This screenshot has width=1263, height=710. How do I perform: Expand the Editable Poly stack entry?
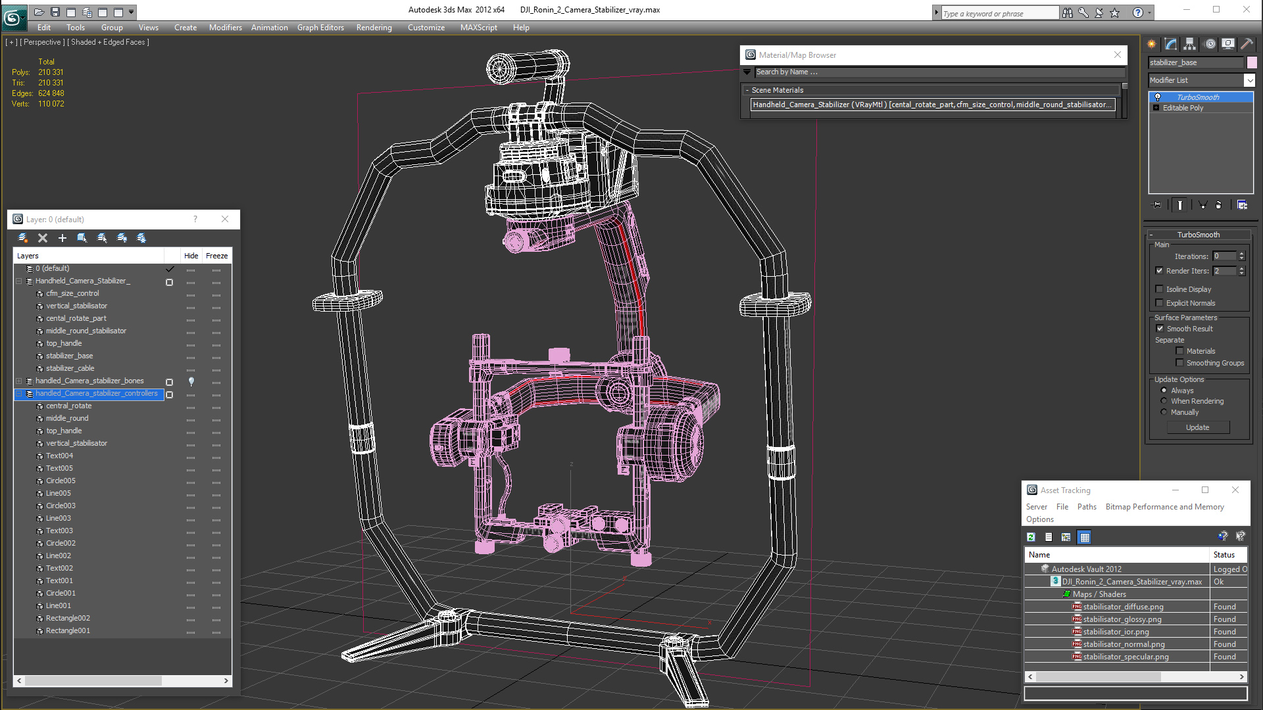pos(1156,108)
